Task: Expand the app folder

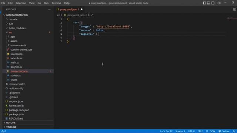Action: pos(13,37)
